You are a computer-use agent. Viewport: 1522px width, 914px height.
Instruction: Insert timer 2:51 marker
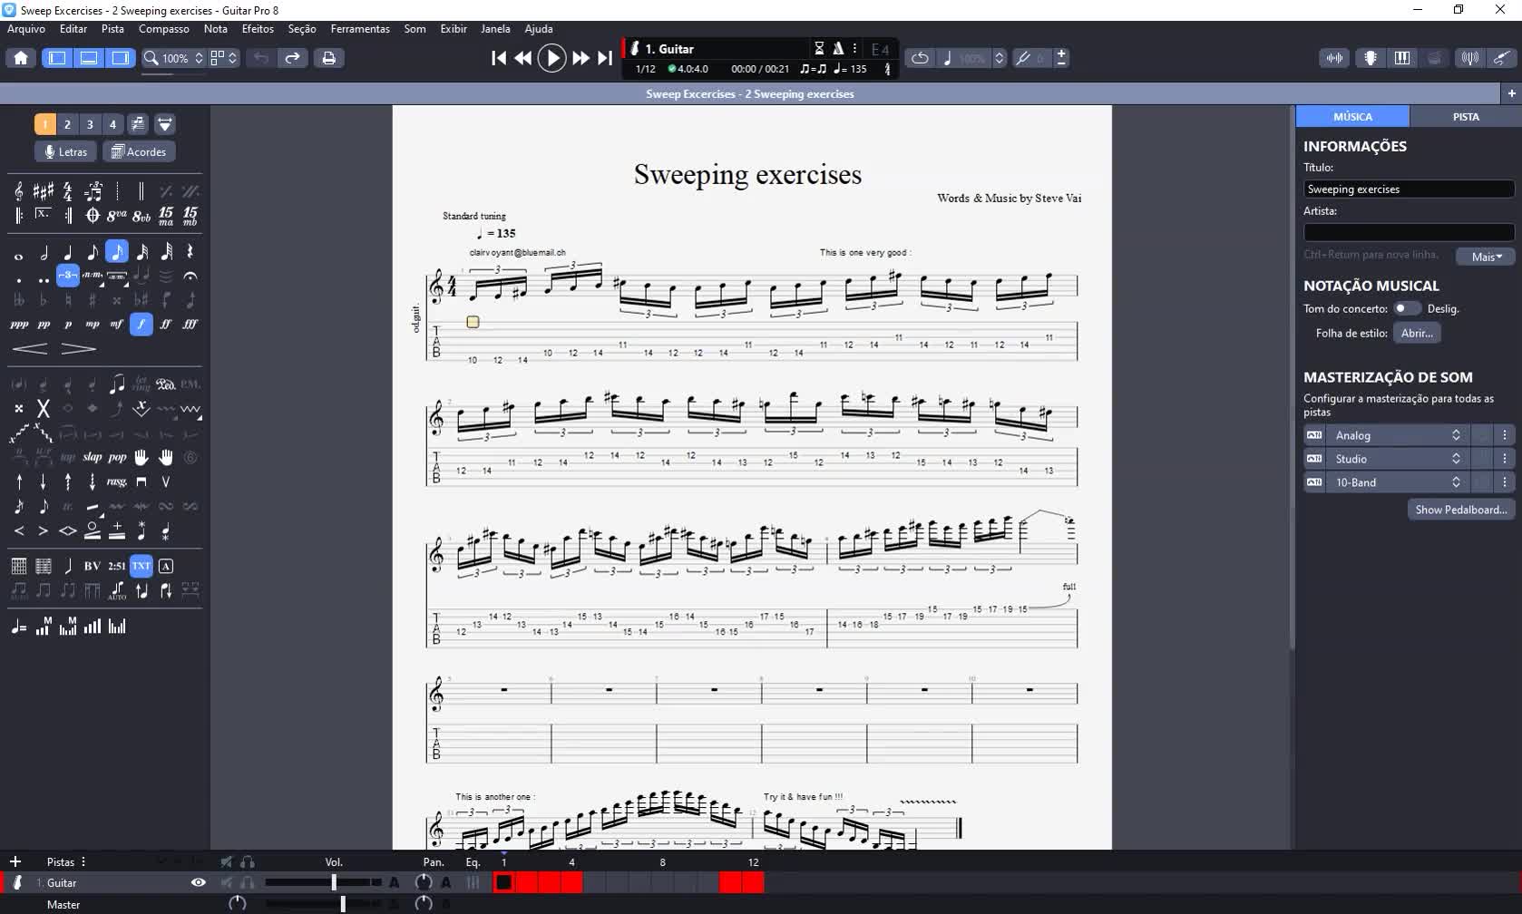click(116, 566)
